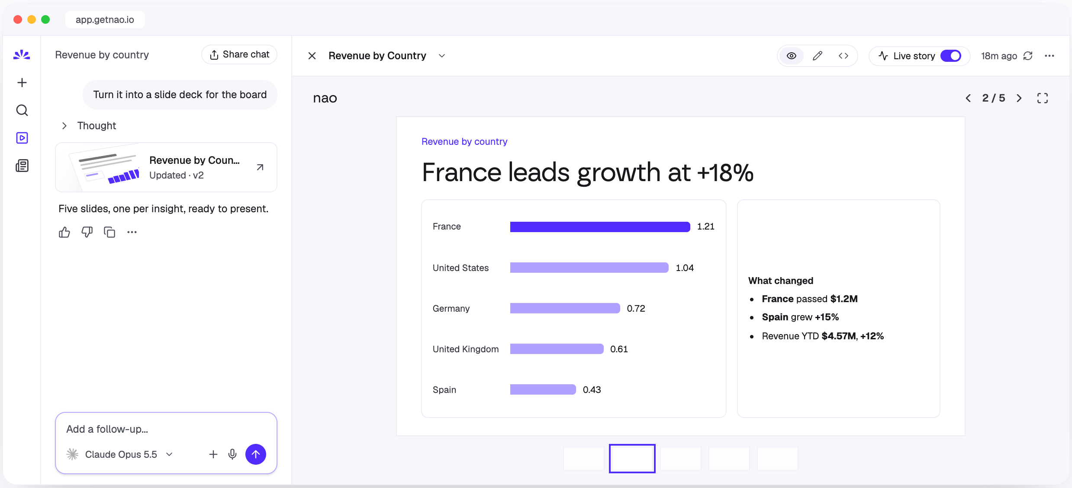
Task: Switch to edit mode with the pencil icon
Action: [818, 56]
